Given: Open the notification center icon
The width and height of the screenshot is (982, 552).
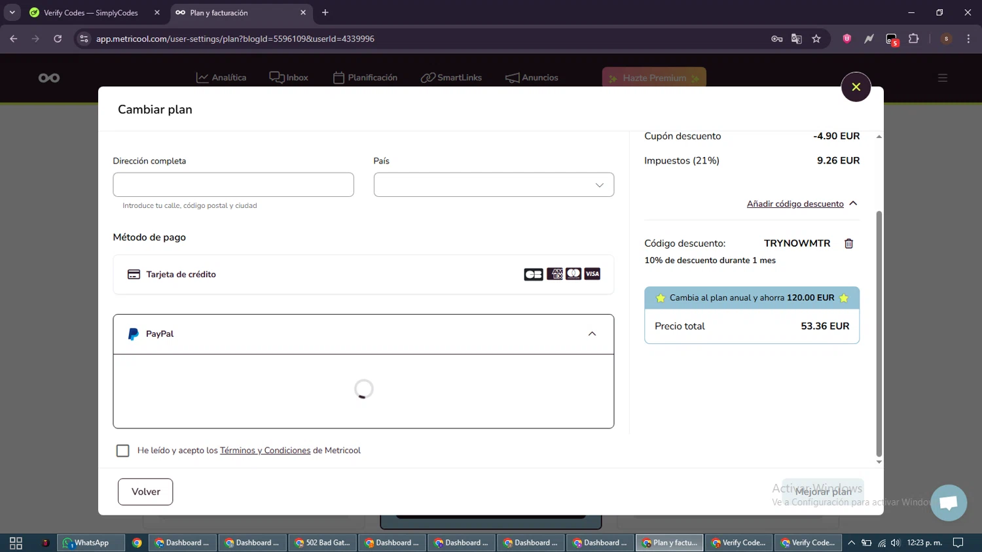Looking at the screenshot, I should tap(958, 543).
